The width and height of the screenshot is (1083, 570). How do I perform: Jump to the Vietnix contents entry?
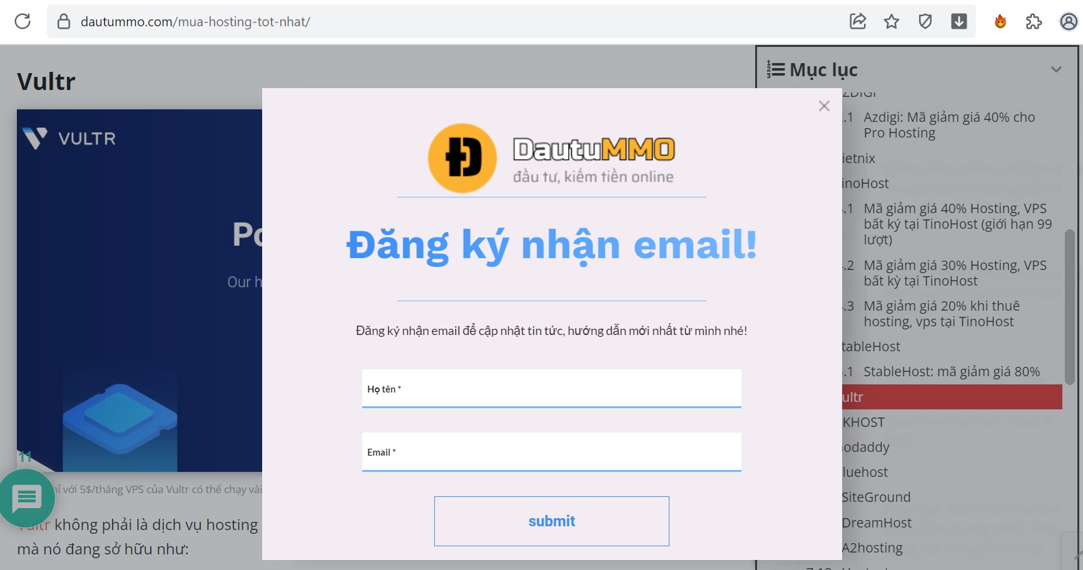pos(859,158)
